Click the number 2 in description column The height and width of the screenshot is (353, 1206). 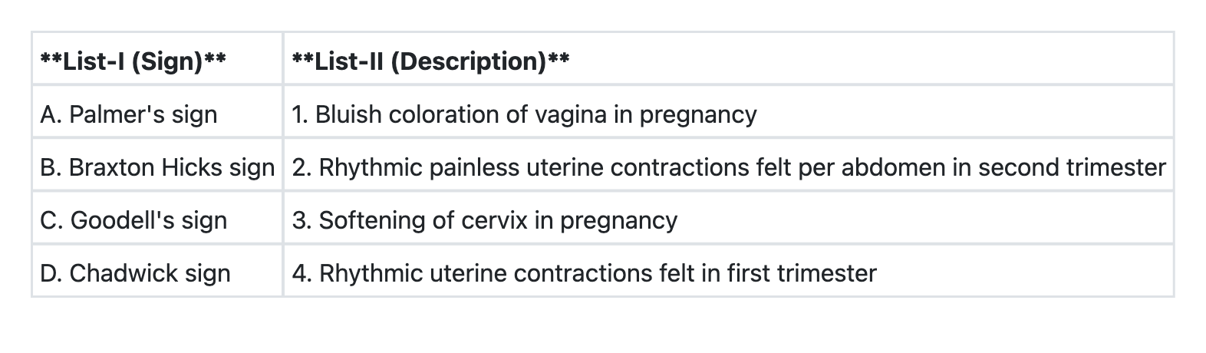[x=299, y=167]
